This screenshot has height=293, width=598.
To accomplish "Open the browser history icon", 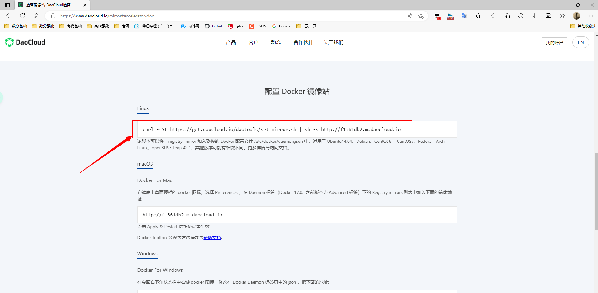I will pyautogui.click(x=521, y=16).
